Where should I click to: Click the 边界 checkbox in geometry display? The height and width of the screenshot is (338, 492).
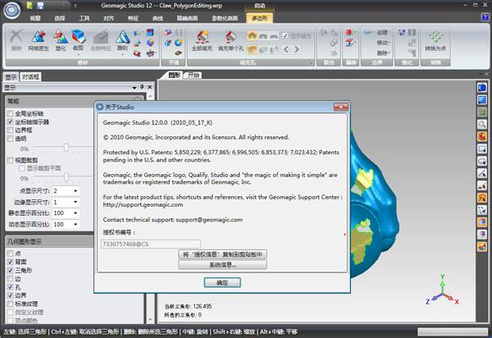point(10,295)
